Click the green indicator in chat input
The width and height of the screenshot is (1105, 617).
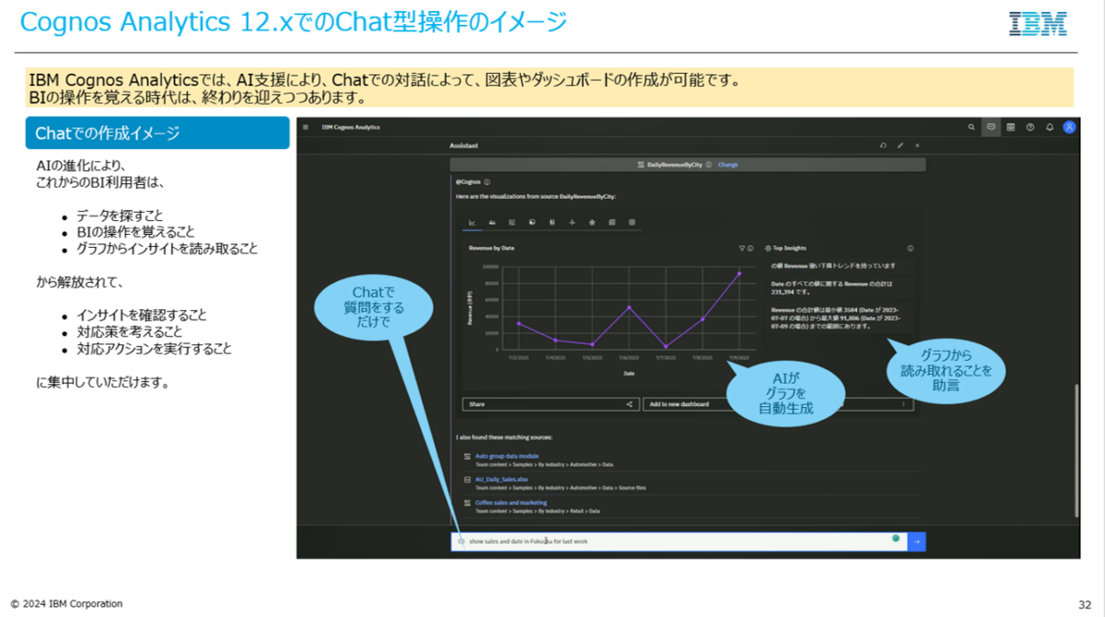[x=895, y=538]
